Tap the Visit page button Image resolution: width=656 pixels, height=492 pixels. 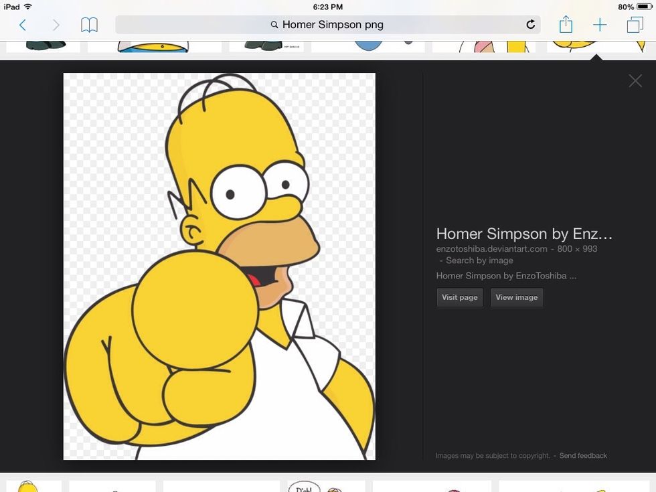coord(459,297)
